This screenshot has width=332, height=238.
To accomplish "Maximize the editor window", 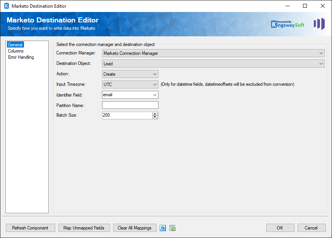I will pos(305,6).
